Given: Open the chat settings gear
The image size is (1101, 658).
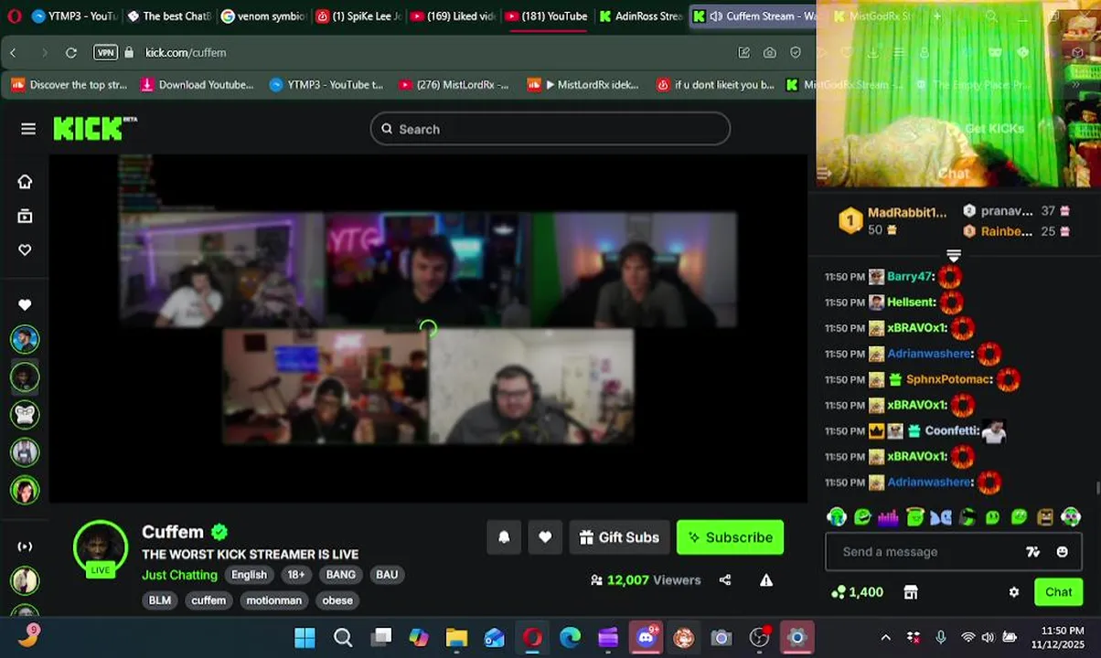Looking at the screenshot, I should (1014, 592).
